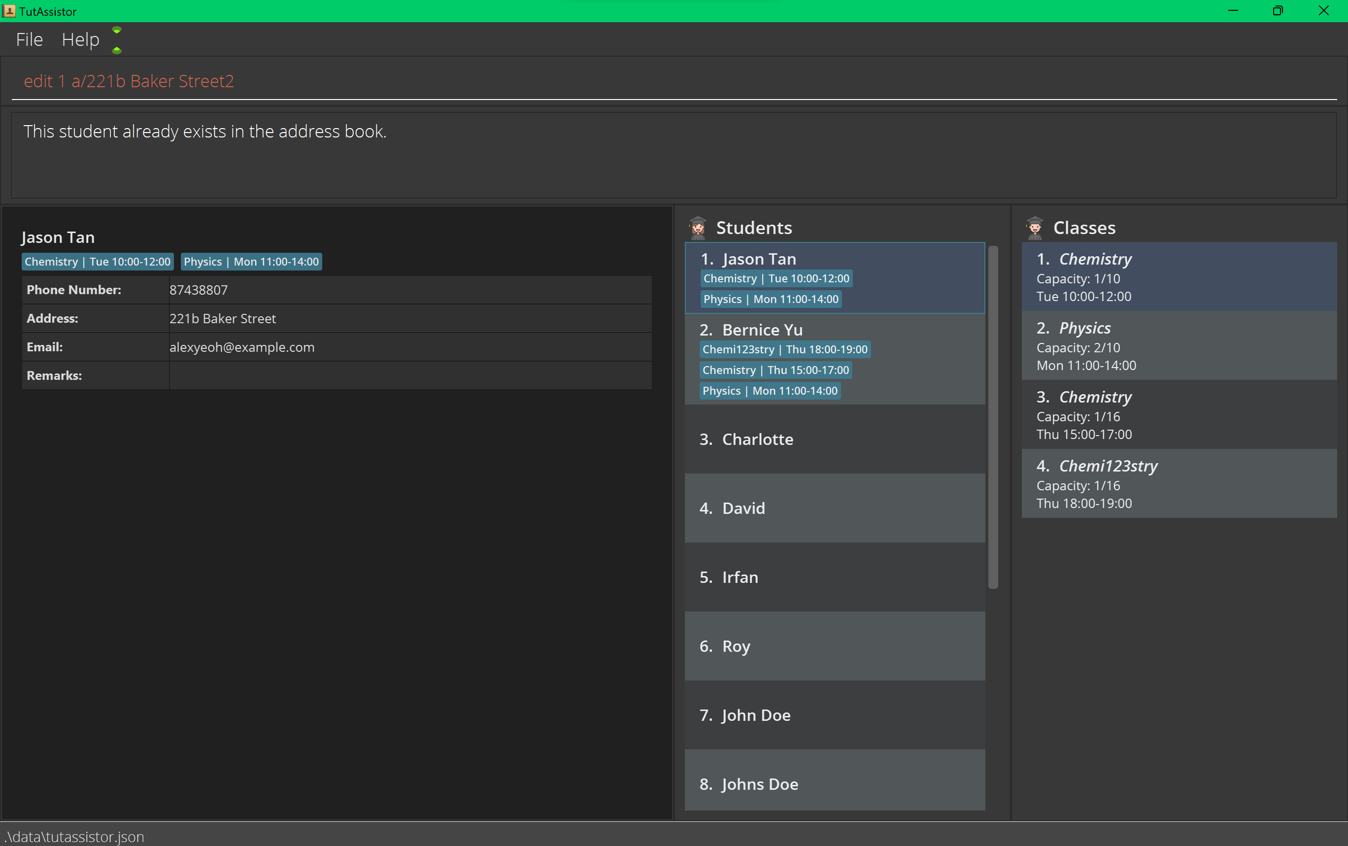Open the Help menu

(x=80, y=40)
